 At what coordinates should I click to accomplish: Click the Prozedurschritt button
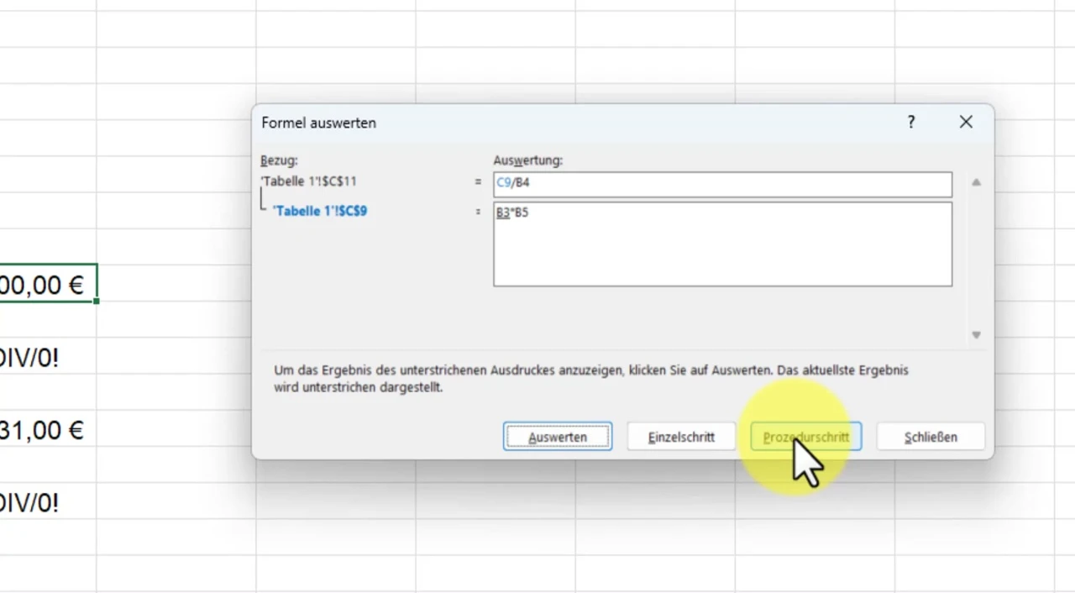pyautogui.click(x=806, y=437)
